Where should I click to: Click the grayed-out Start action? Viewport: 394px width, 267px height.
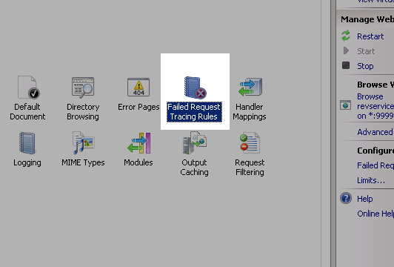[366, 51]
